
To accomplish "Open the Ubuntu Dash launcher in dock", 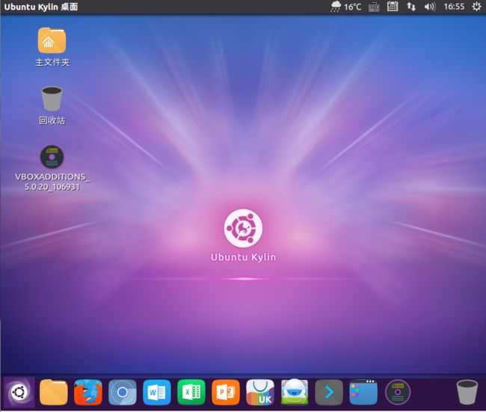I will (x=19, y=392).
